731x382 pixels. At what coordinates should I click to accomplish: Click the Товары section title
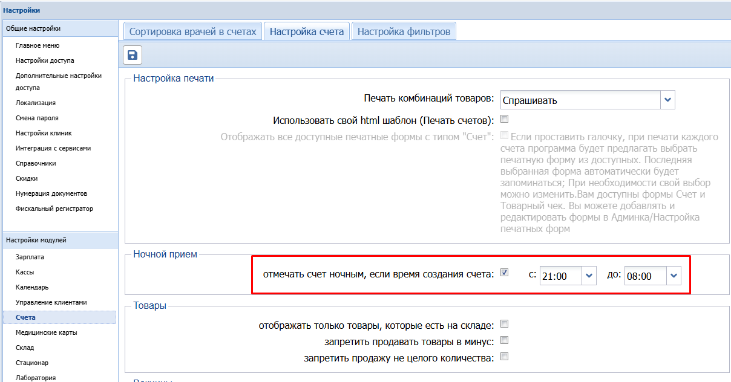coord(149,306)
